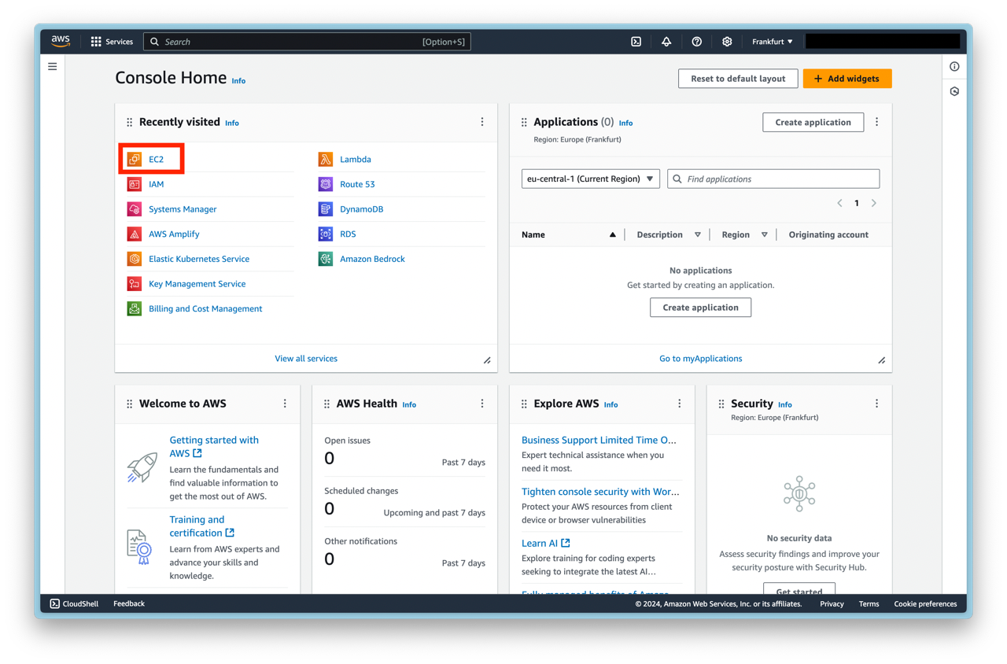Open the notifications bell

[x=666, y=41]
